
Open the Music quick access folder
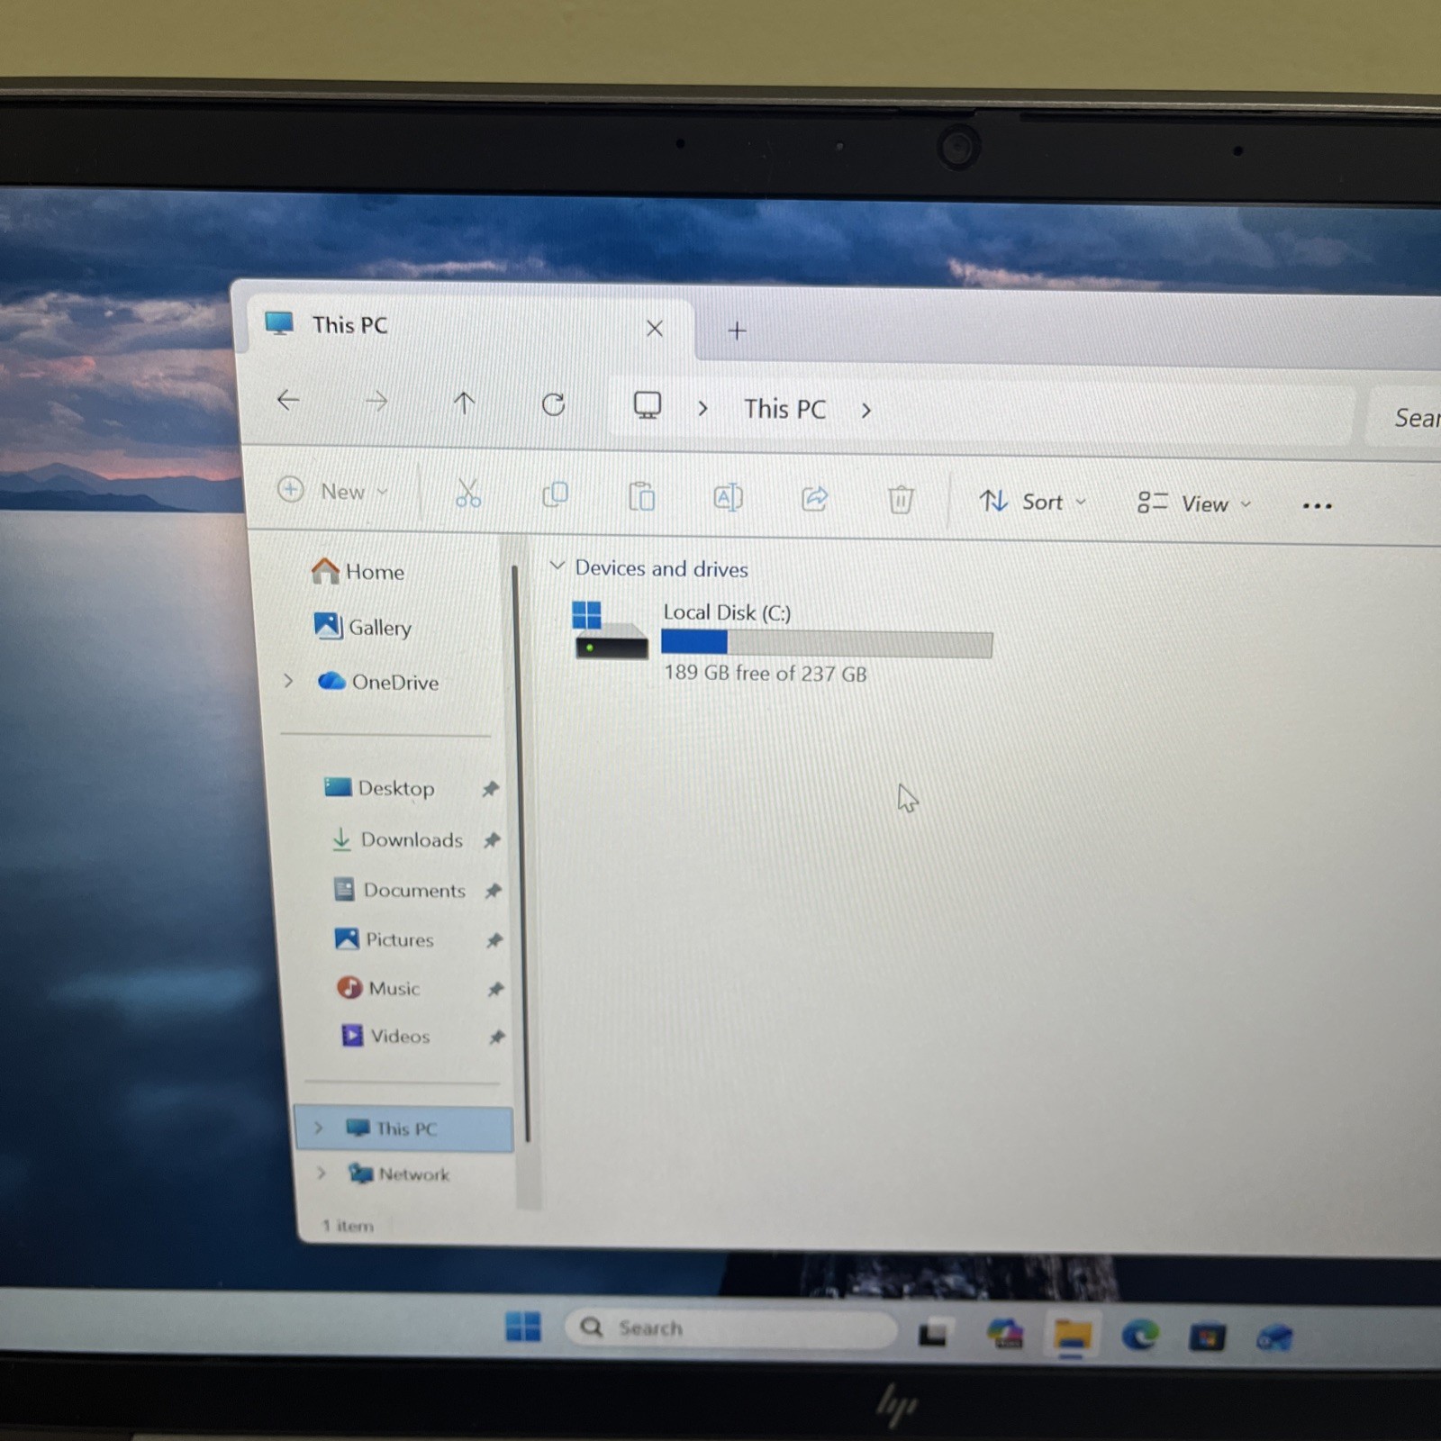[x=378, y=988]
